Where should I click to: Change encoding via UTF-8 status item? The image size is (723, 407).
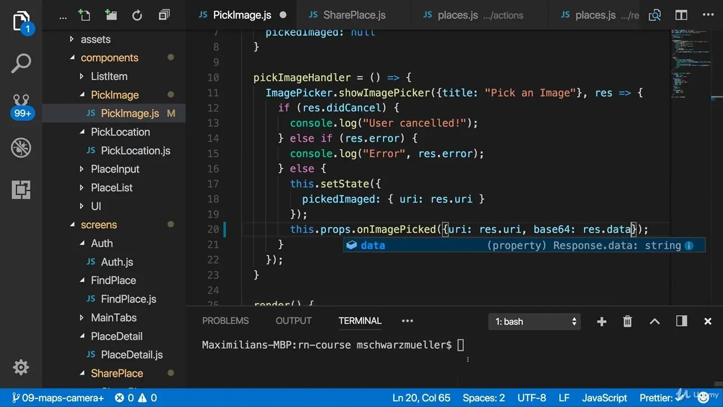click(x=532, y=398)
